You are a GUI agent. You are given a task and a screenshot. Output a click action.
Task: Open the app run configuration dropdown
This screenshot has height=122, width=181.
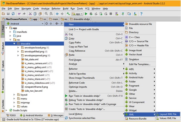pos(77,14)
